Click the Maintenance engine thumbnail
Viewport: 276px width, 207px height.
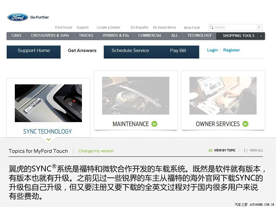(x=136, y=96)
